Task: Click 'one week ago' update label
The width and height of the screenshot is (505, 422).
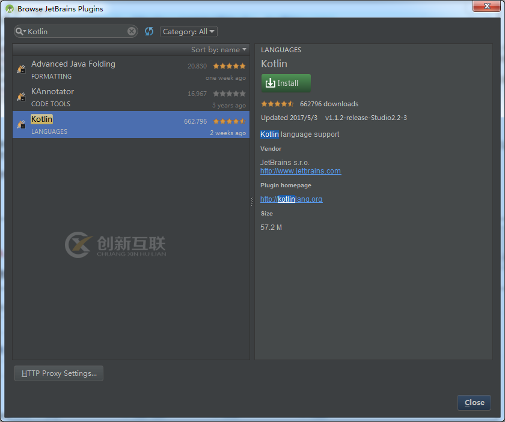Action: 225,78
